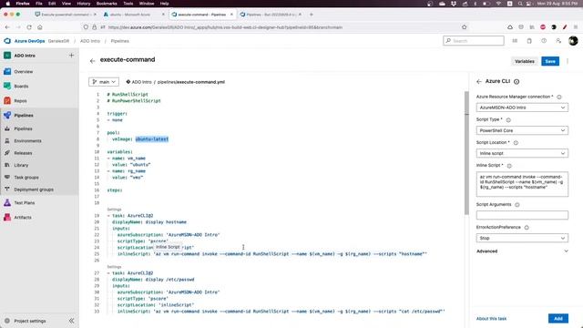This screenshot has height=328, width=583.
Task: Click Settings link above first AzureCLI task
Action: [x=114, y=210]
